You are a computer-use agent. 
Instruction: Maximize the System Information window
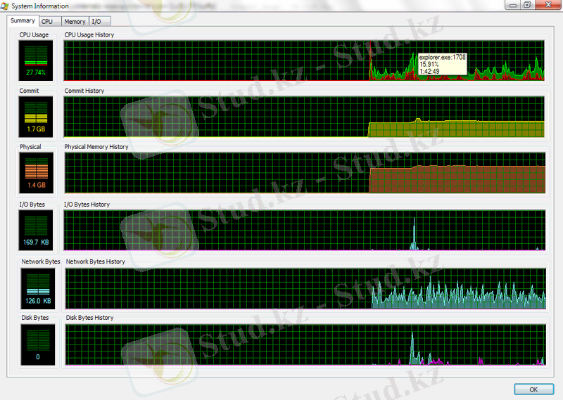coord(527,5)
